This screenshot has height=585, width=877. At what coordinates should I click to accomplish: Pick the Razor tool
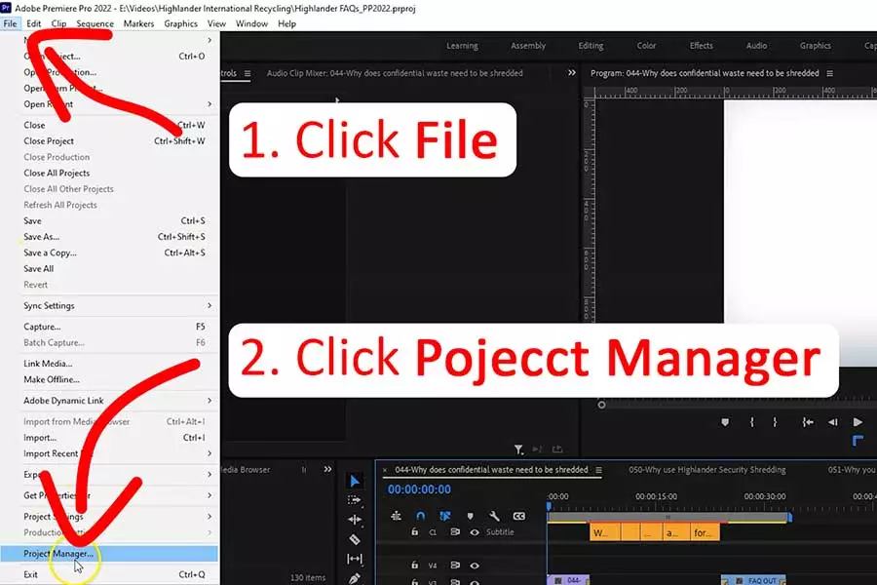coord(355,539)
